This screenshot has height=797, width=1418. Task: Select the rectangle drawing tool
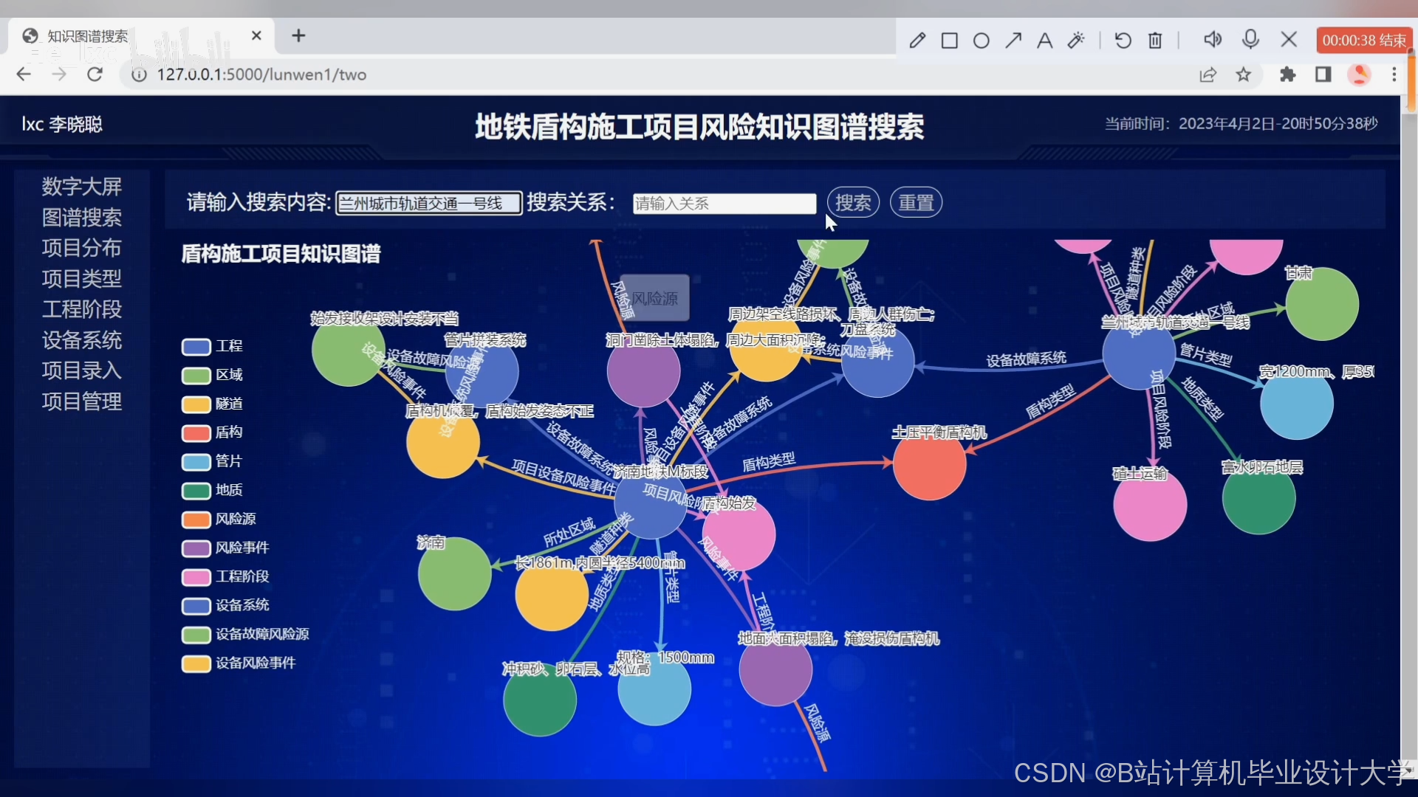coord(950,41)
